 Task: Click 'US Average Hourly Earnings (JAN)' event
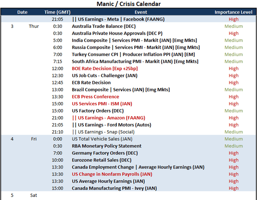(108, 181)
